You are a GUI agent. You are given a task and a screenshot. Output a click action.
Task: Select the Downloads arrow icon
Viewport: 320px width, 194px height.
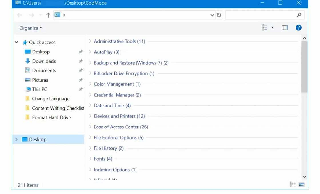tap(27, 61)
